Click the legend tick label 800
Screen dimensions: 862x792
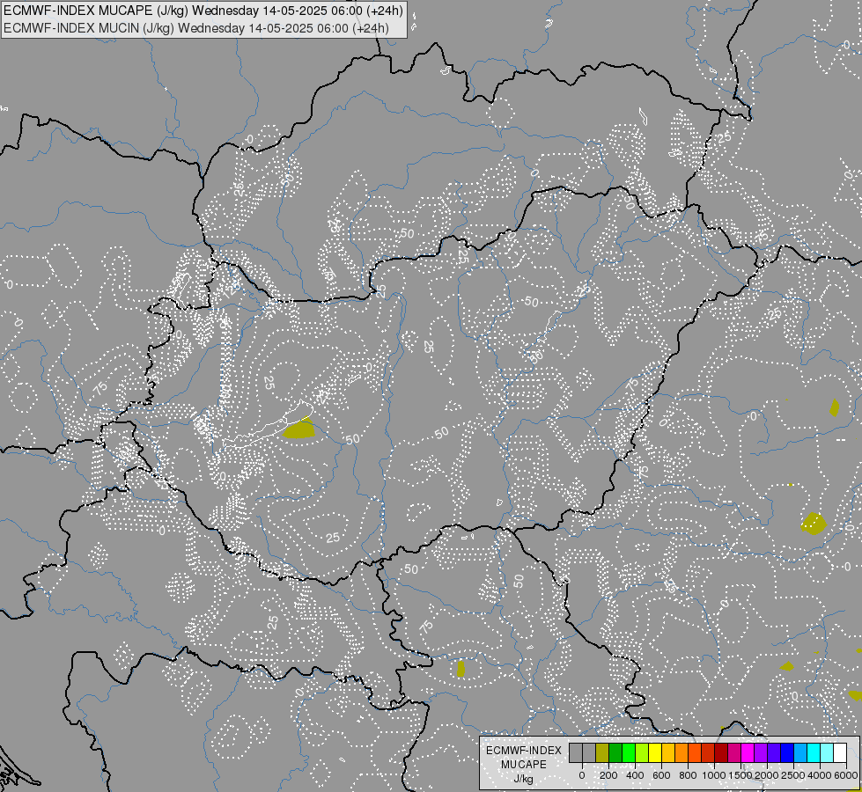[x=689, y=775]
